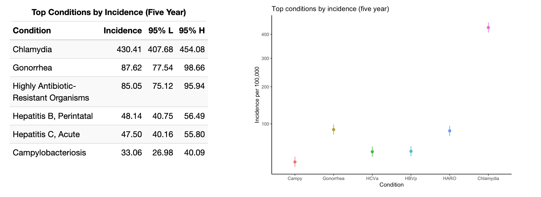Image resolution: width=541 pixels, height=197 pixels.
Task: Click the Condition column header
Action: 32,31
